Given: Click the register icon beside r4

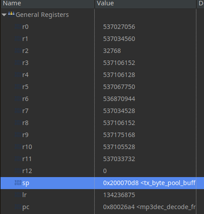Looking at the screenshot, I should [x=18, y=74].
